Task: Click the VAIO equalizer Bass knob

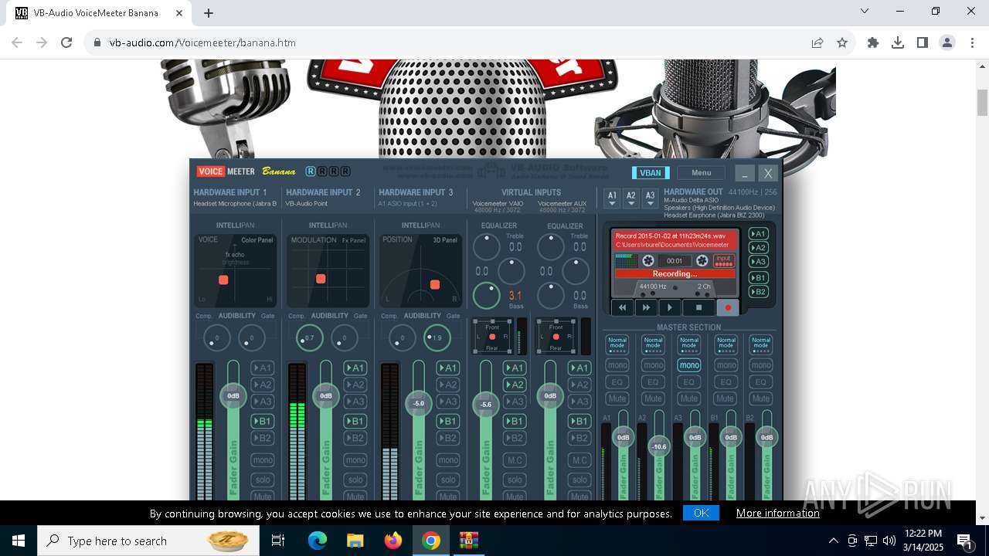Action: 487,296
